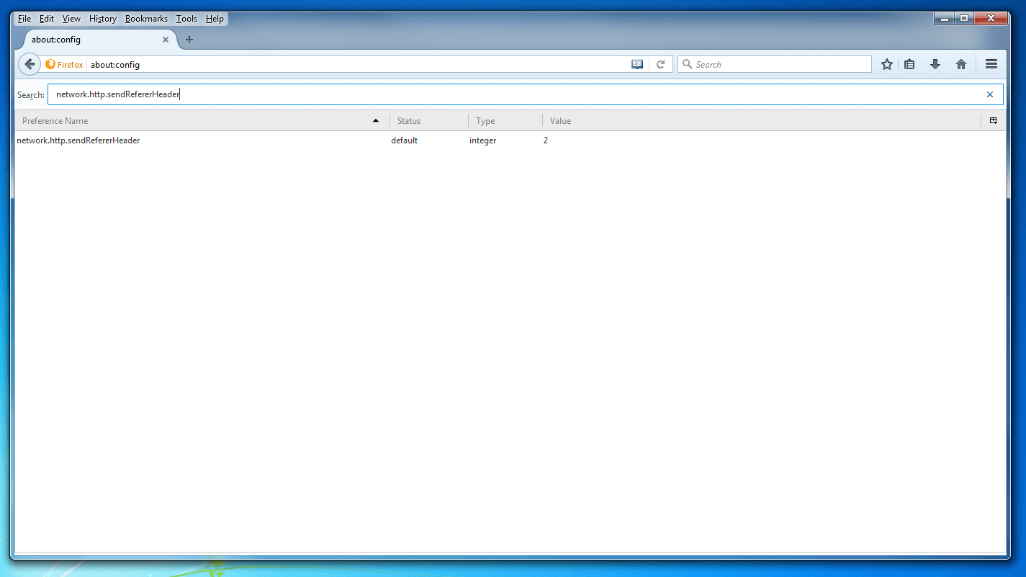Sort by Status column header
The height and width of the screenshot is (577, 1026).
(x=428, y=120)
